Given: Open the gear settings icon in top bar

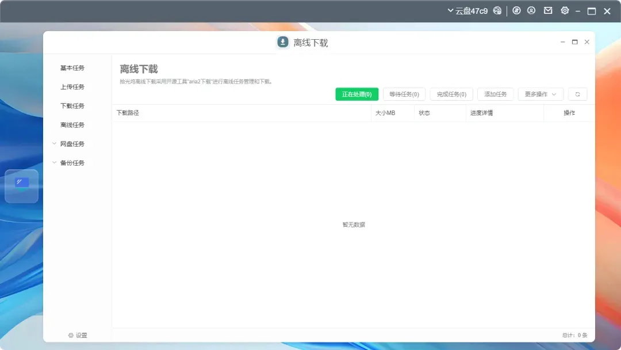Looking at the screenshot, I should pyautogui.click(x=565, y=11).
